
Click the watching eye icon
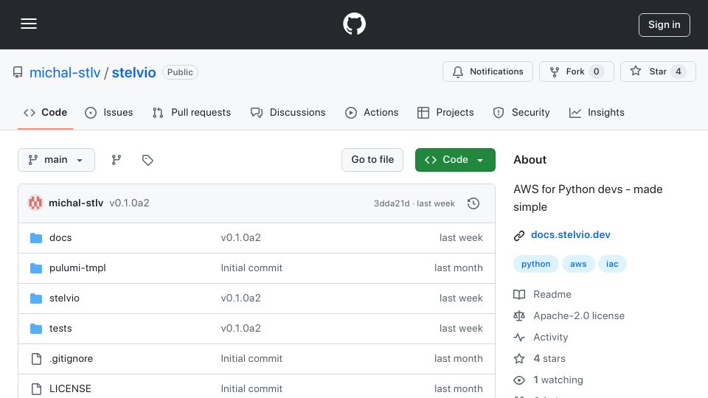pyautogui.click(x=519, y=380)
